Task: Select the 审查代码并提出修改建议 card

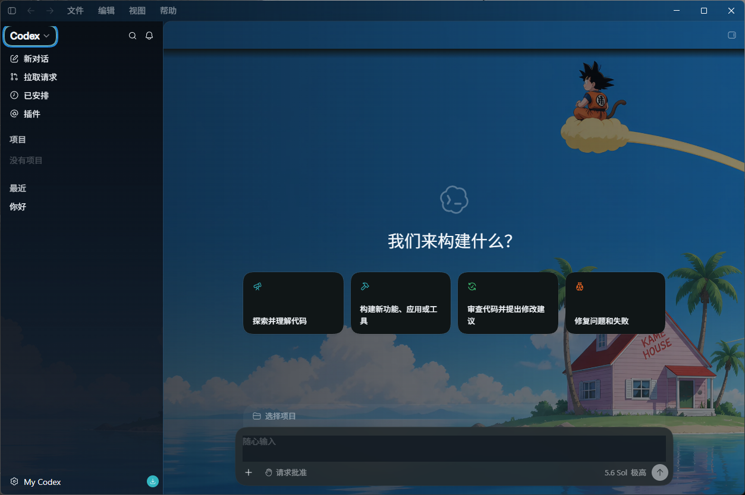Action: tap(508, 303)
